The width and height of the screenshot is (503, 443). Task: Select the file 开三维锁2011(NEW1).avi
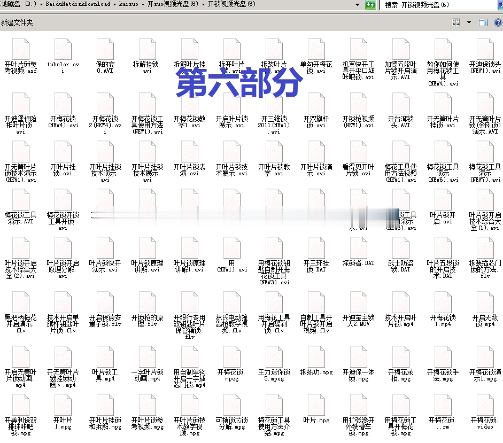[274, 114]
